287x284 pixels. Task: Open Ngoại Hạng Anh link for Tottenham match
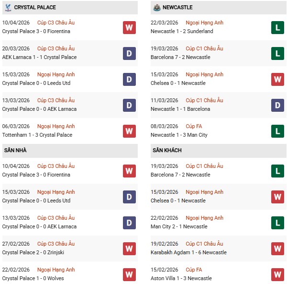click(x=57, y=126)
